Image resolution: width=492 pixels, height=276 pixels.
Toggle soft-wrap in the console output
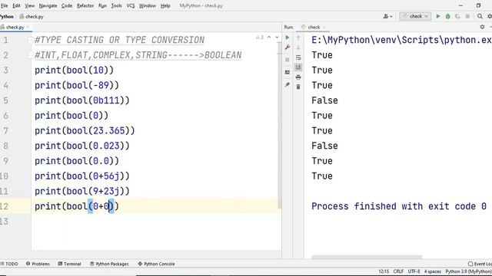(298, 58)
